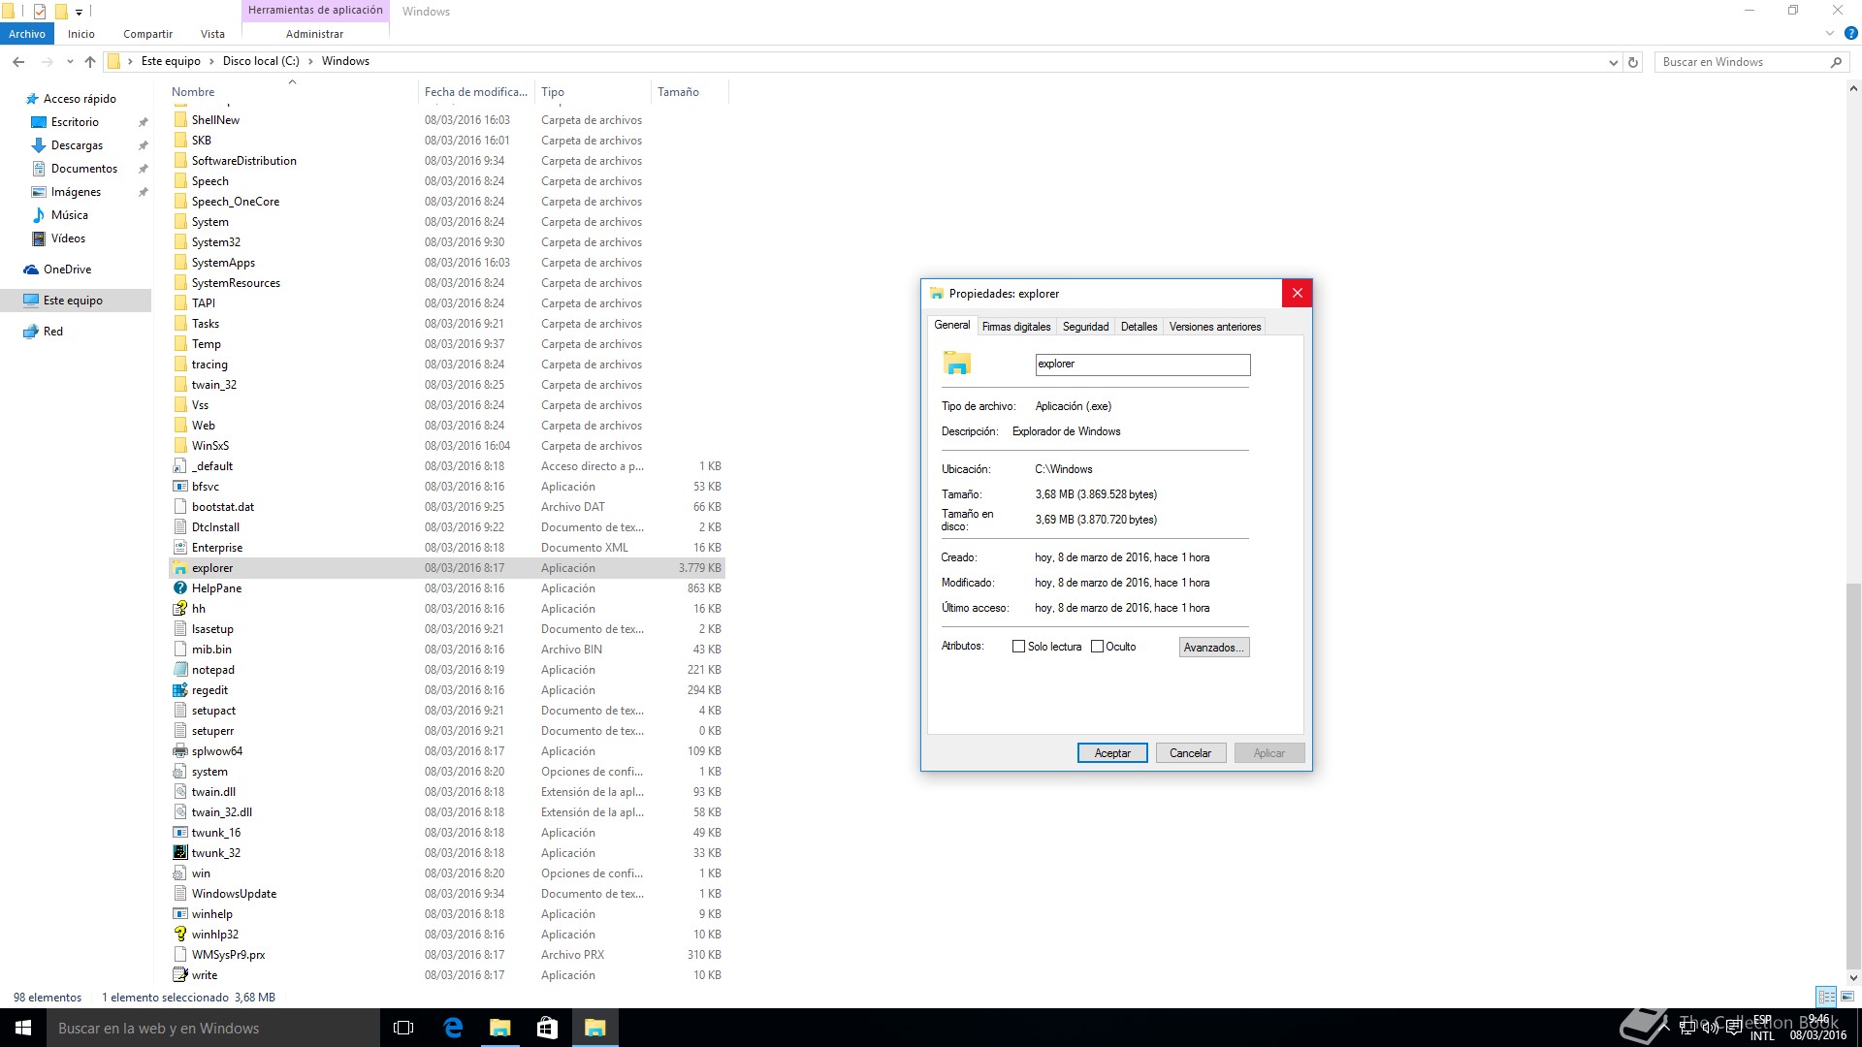This screenshot has width=1862, height=1047.
Task: Click the Aceptar button
Action: [1112, 753]
